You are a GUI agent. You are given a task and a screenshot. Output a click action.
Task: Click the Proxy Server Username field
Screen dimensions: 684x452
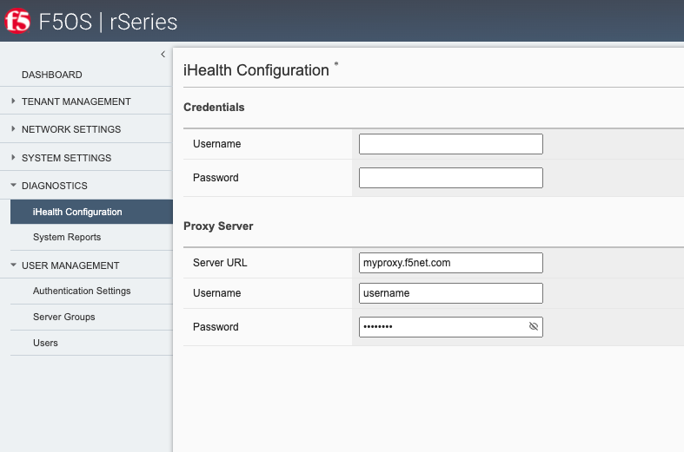coord(450,293)
